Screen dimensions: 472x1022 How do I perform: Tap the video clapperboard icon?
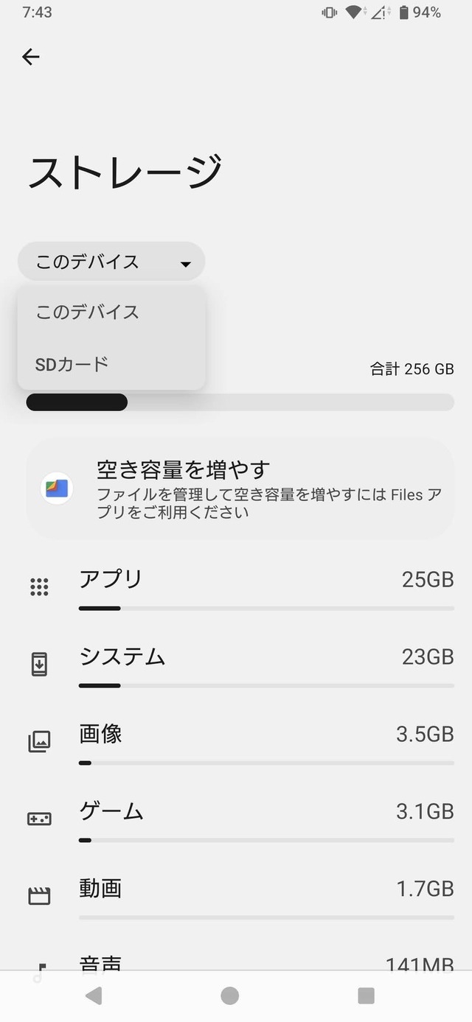(x=39, y=896)
